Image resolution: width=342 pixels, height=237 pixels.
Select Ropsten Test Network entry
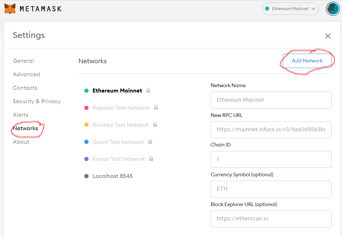121,108
